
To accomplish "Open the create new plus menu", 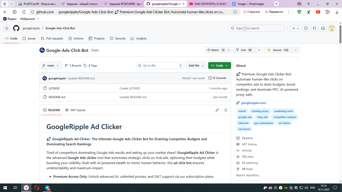I will pos(296,28).
